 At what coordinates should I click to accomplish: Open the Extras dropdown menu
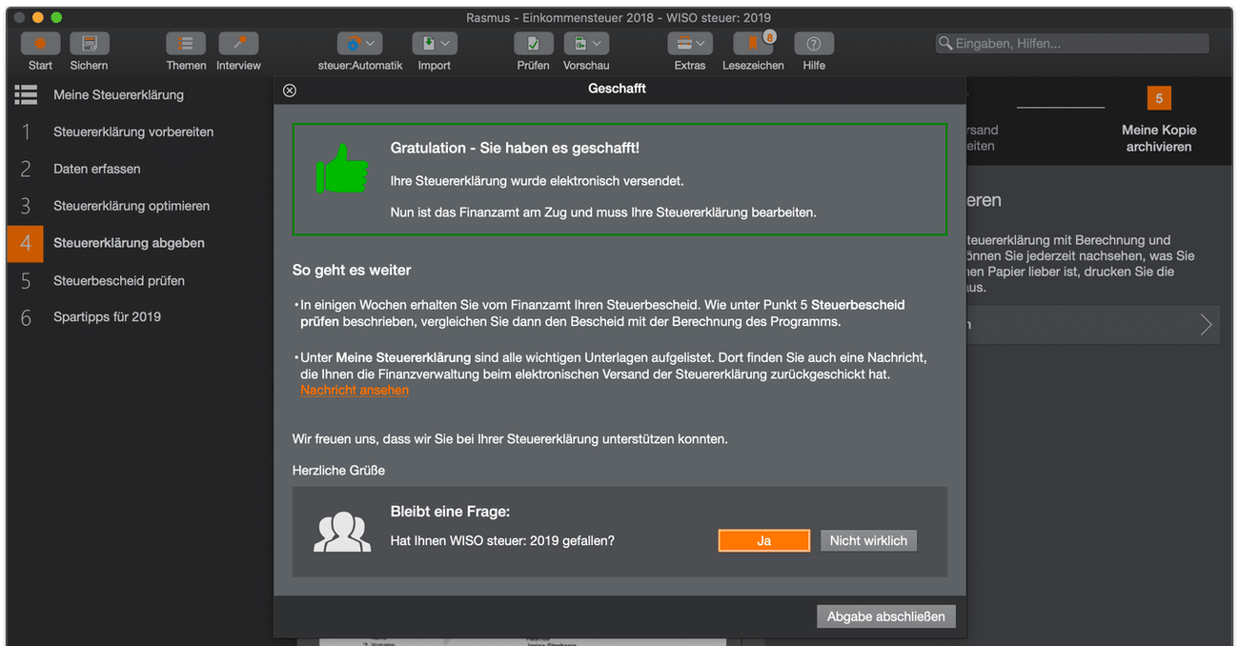[690, 44]
